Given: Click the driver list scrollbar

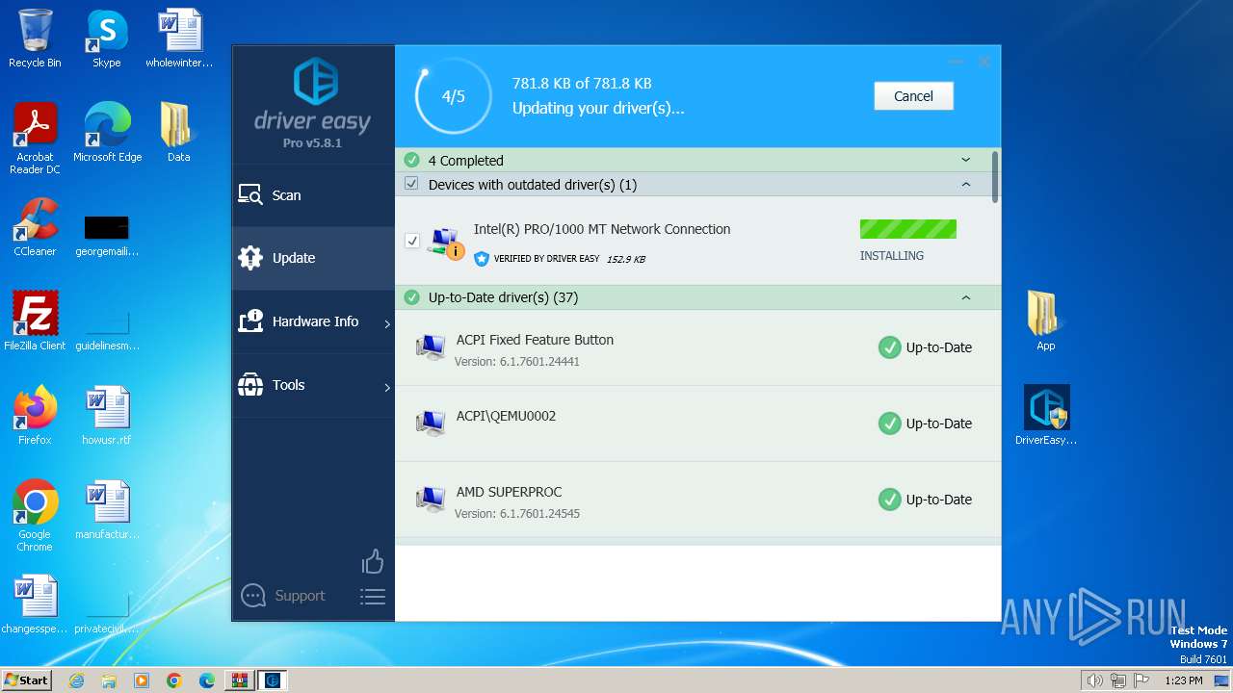Looking at the screenshot, I should click(995, 176).
